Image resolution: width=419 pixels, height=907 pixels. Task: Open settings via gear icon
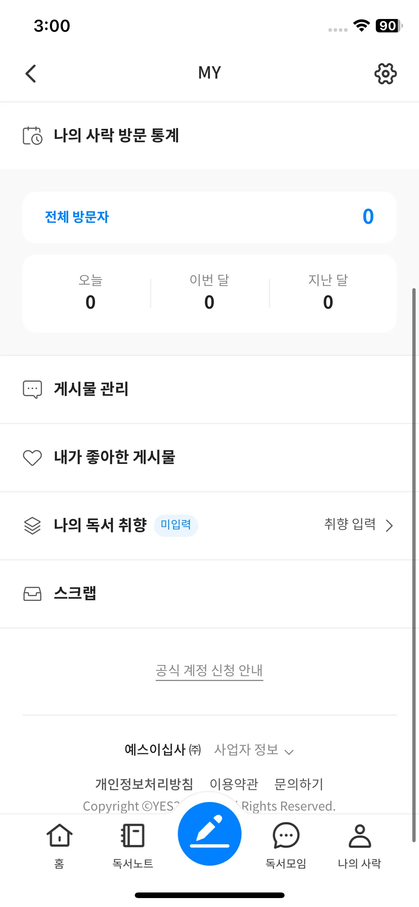(x=385, y=73)
